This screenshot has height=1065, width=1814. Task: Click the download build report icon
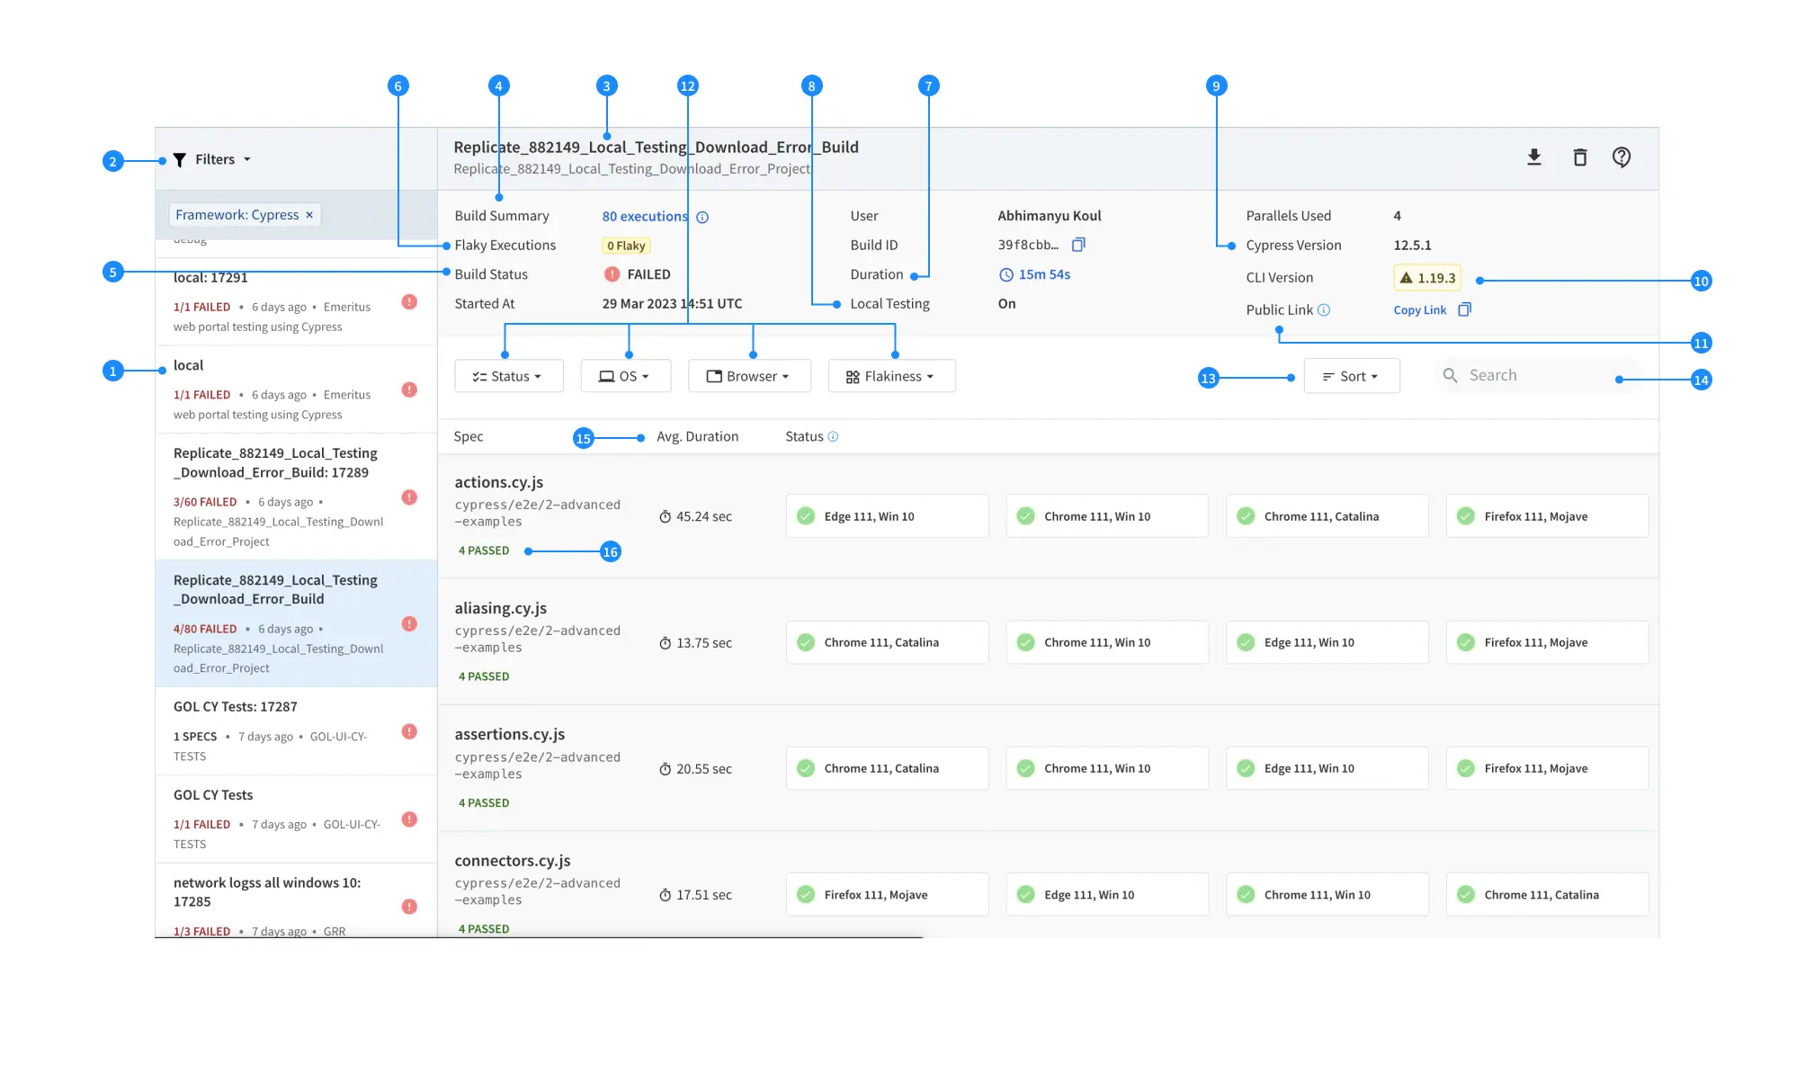point(1534,157)
